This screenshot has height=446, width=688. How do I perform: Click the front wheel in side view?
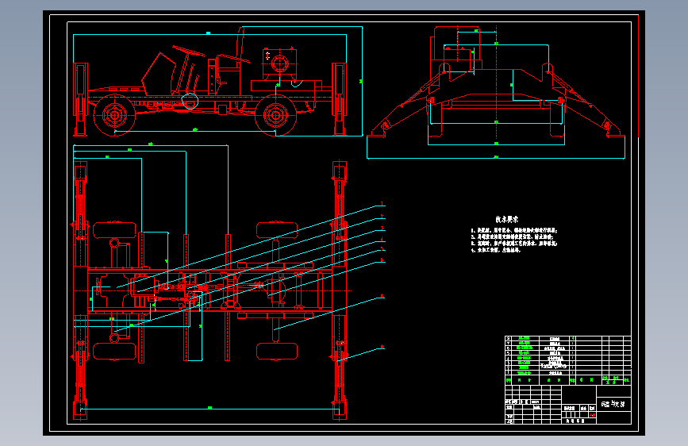pos(114,115)
